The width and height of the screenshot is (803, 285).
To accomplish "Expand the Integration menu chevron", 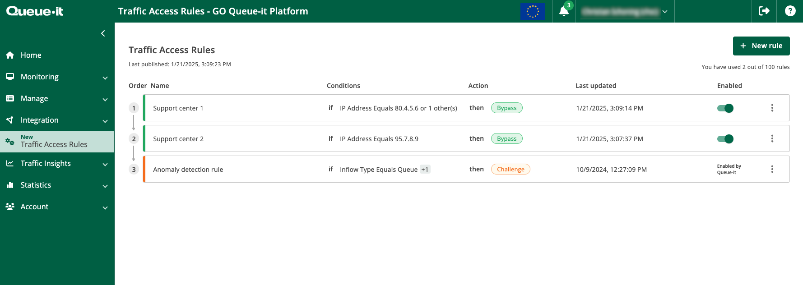I will coord(105,121).
